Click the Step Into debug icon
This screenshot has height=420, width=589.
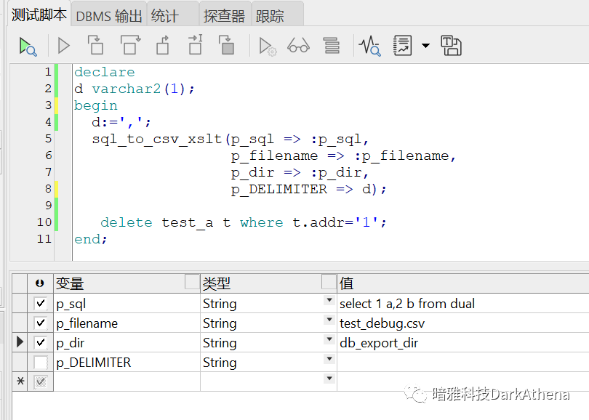coord(96,47)
